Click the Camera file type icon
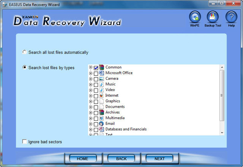 (101, 79)
